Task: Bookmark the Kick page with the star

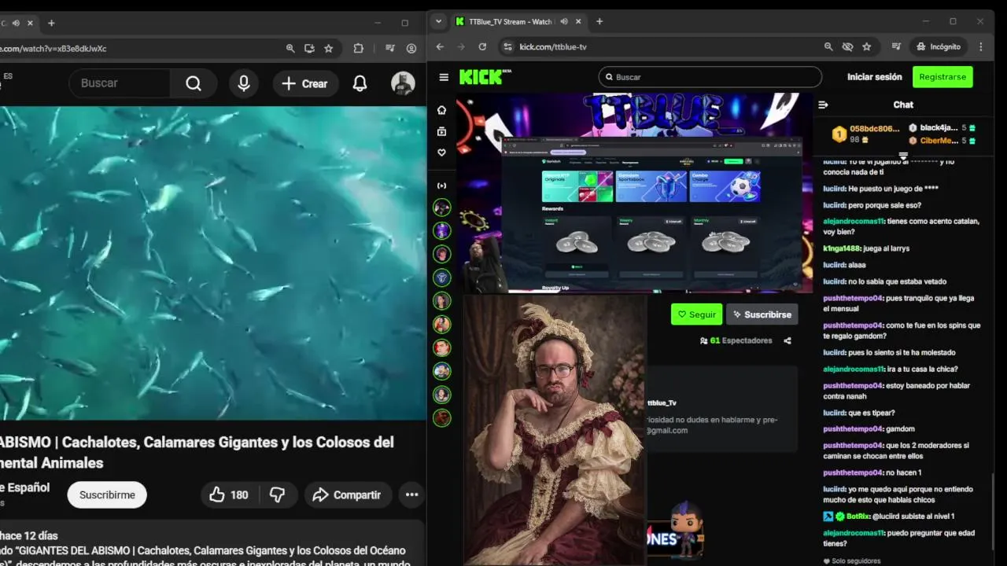Action: (866, 46)
